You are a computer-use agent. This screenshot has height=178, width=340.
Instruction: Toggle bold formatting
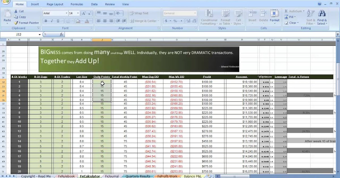[45, 21]
